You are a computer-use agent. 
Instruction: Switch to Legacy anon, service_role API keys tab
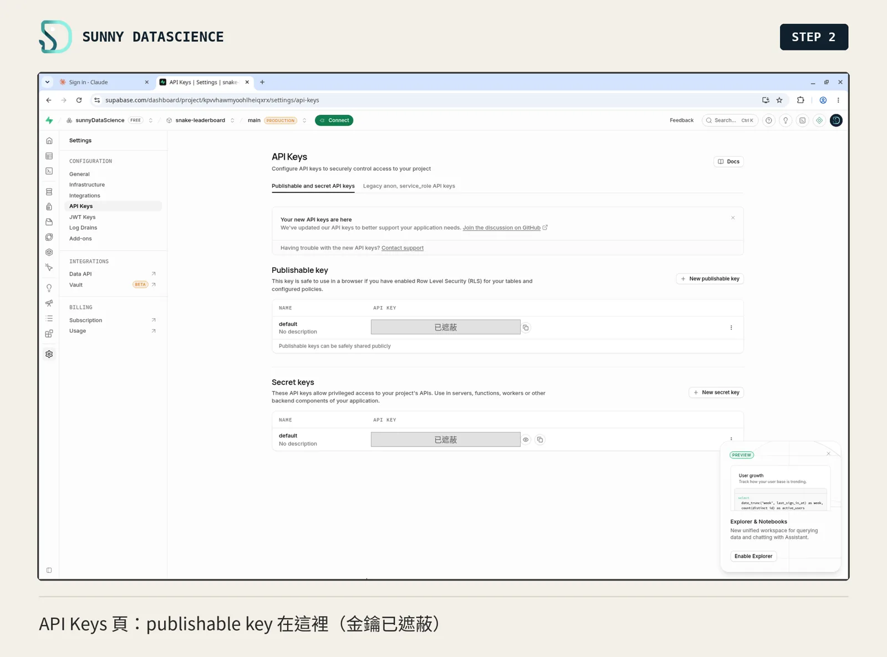[x=409, y=186]
